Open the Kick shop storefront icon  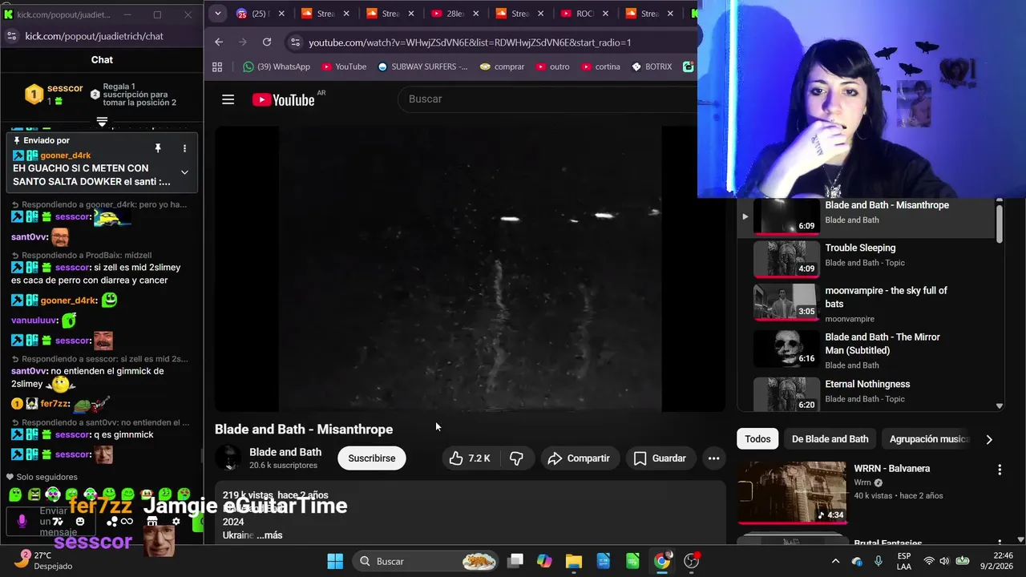[152, 521]
